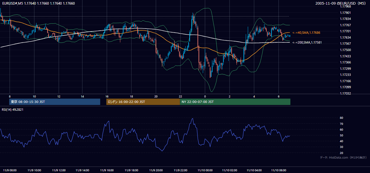This screenshot has width=370, height=173.
Task: Click hour label 12 under the price chart
Action: pos(58,96)
